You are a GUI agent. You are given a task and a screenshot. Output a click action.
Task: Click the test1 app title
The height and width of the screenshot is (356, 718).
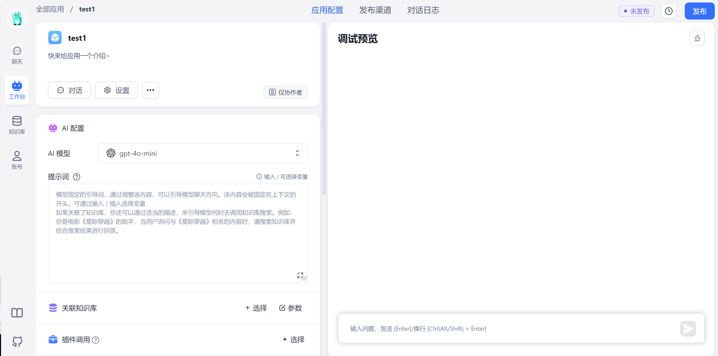(x=77, y=38)
